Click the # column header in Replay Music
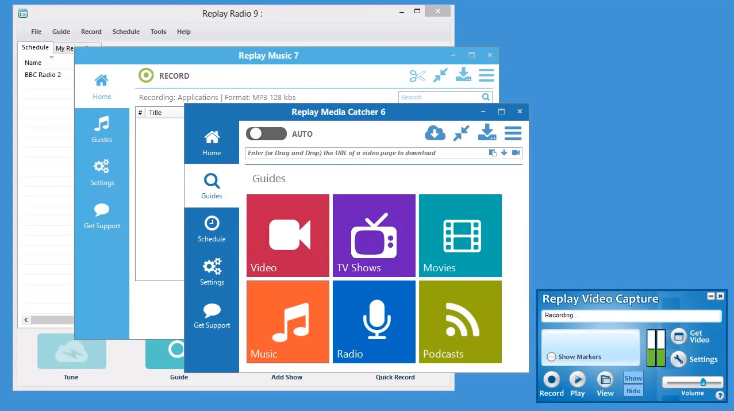 coord(140,113)
